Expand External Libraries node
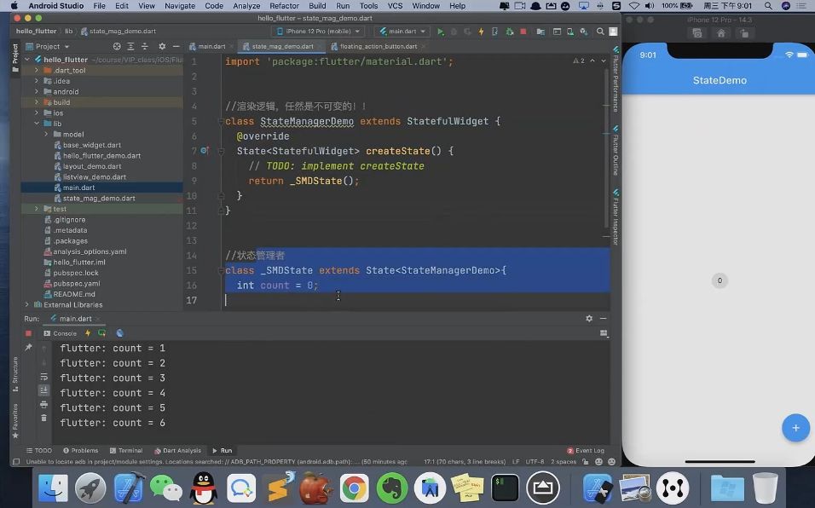Screen dimensions: 815x508 pos(27,305)
